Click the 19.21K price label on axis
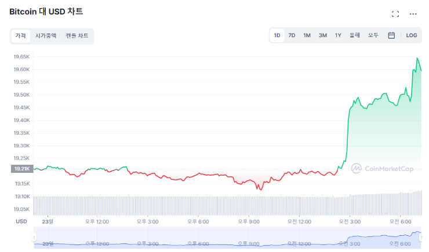Screen dimensions: 429x252 21,169
